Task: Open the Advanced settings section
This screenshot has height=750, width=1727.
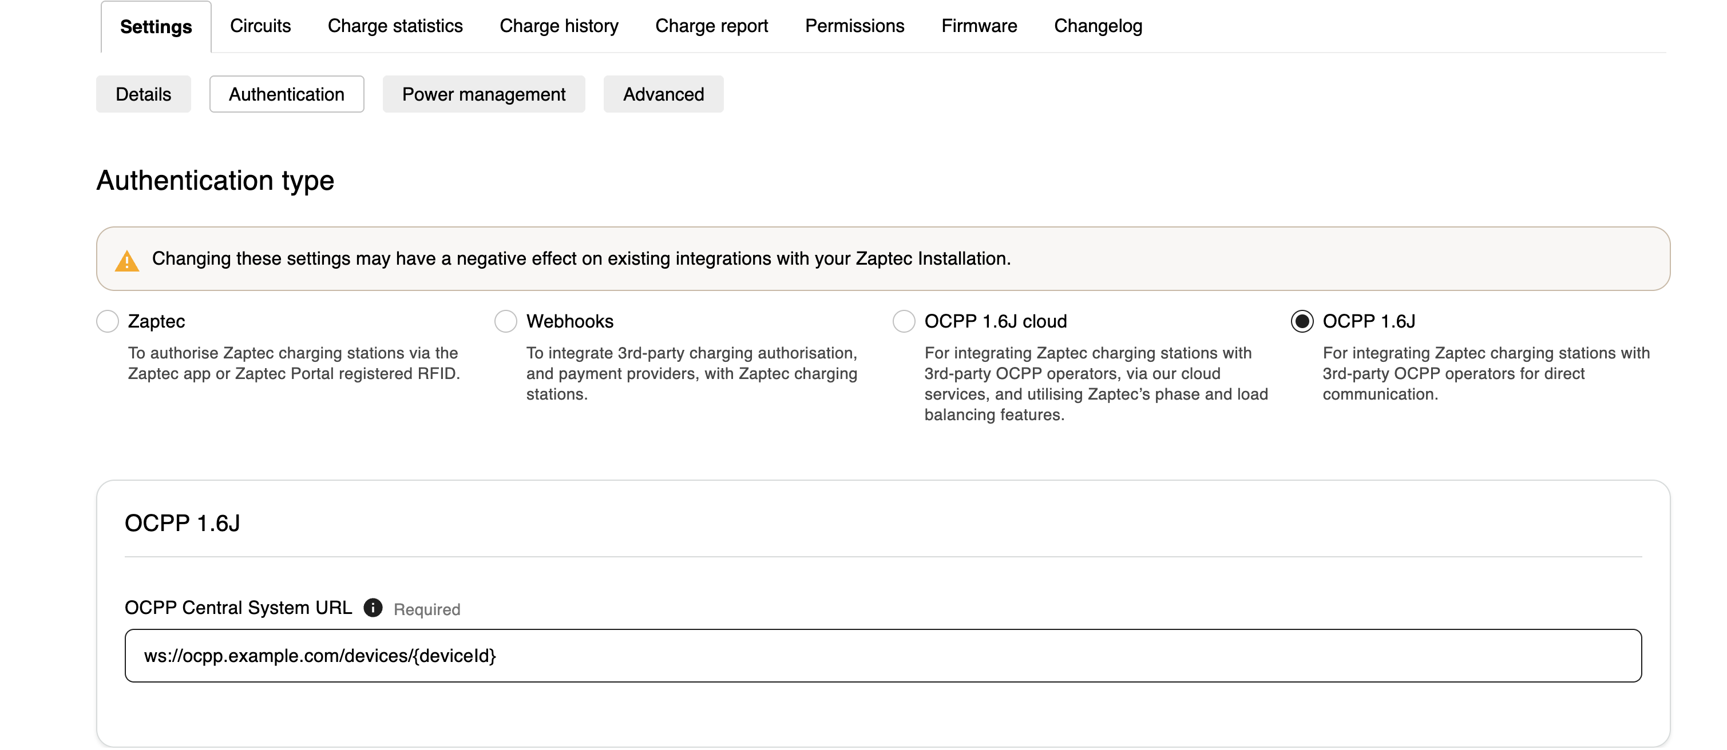Action: click(663, 94)
